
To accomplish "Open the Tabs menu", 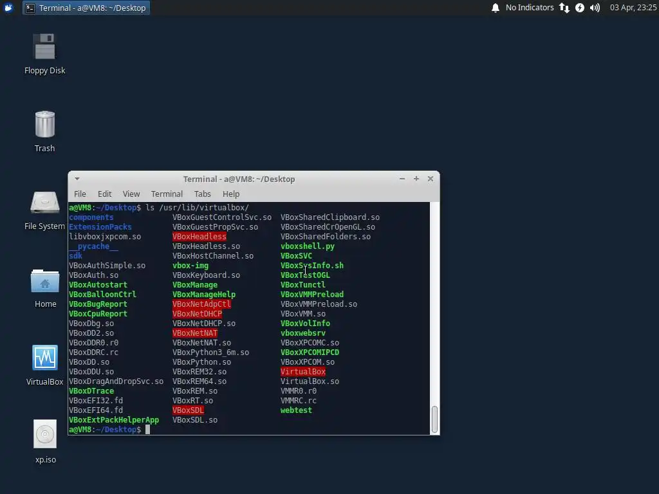I will [202, 194].
